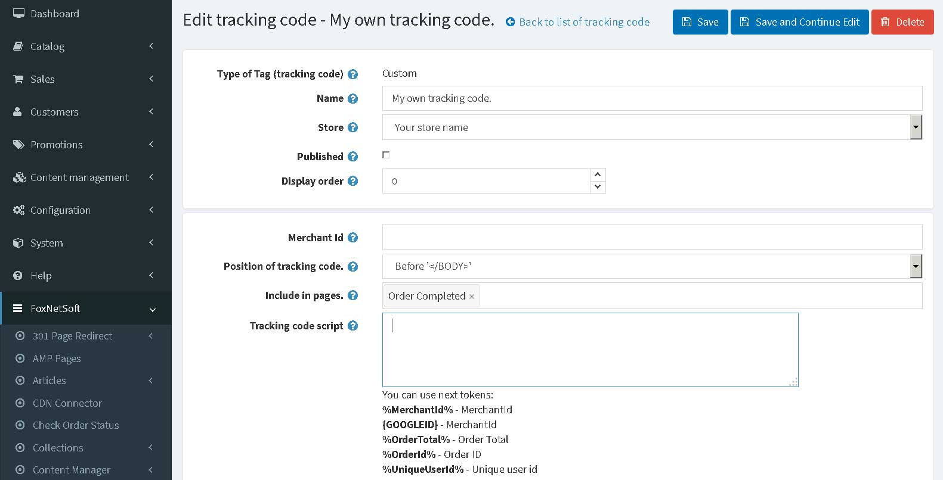943x480 pixels.
Task: Click help icon next to Display order
Action: [x=353, y=181]
